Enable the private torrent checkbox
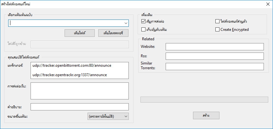Viewport: 273px width, 129px height. click(x=217, y=21)
